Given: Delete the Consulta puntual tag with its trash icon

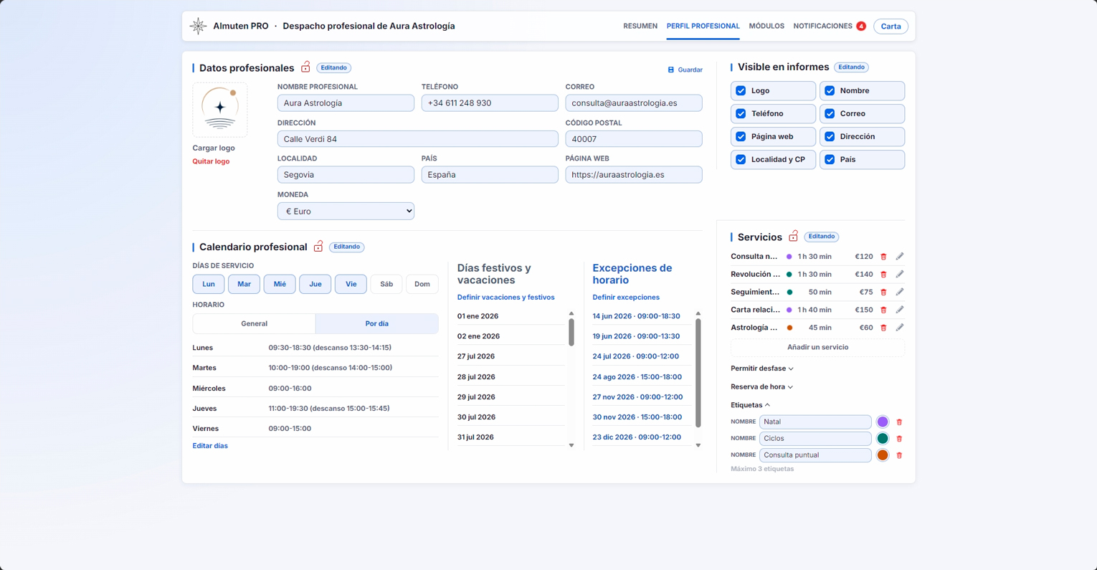Looking at the screenshot, I should 899,455.
